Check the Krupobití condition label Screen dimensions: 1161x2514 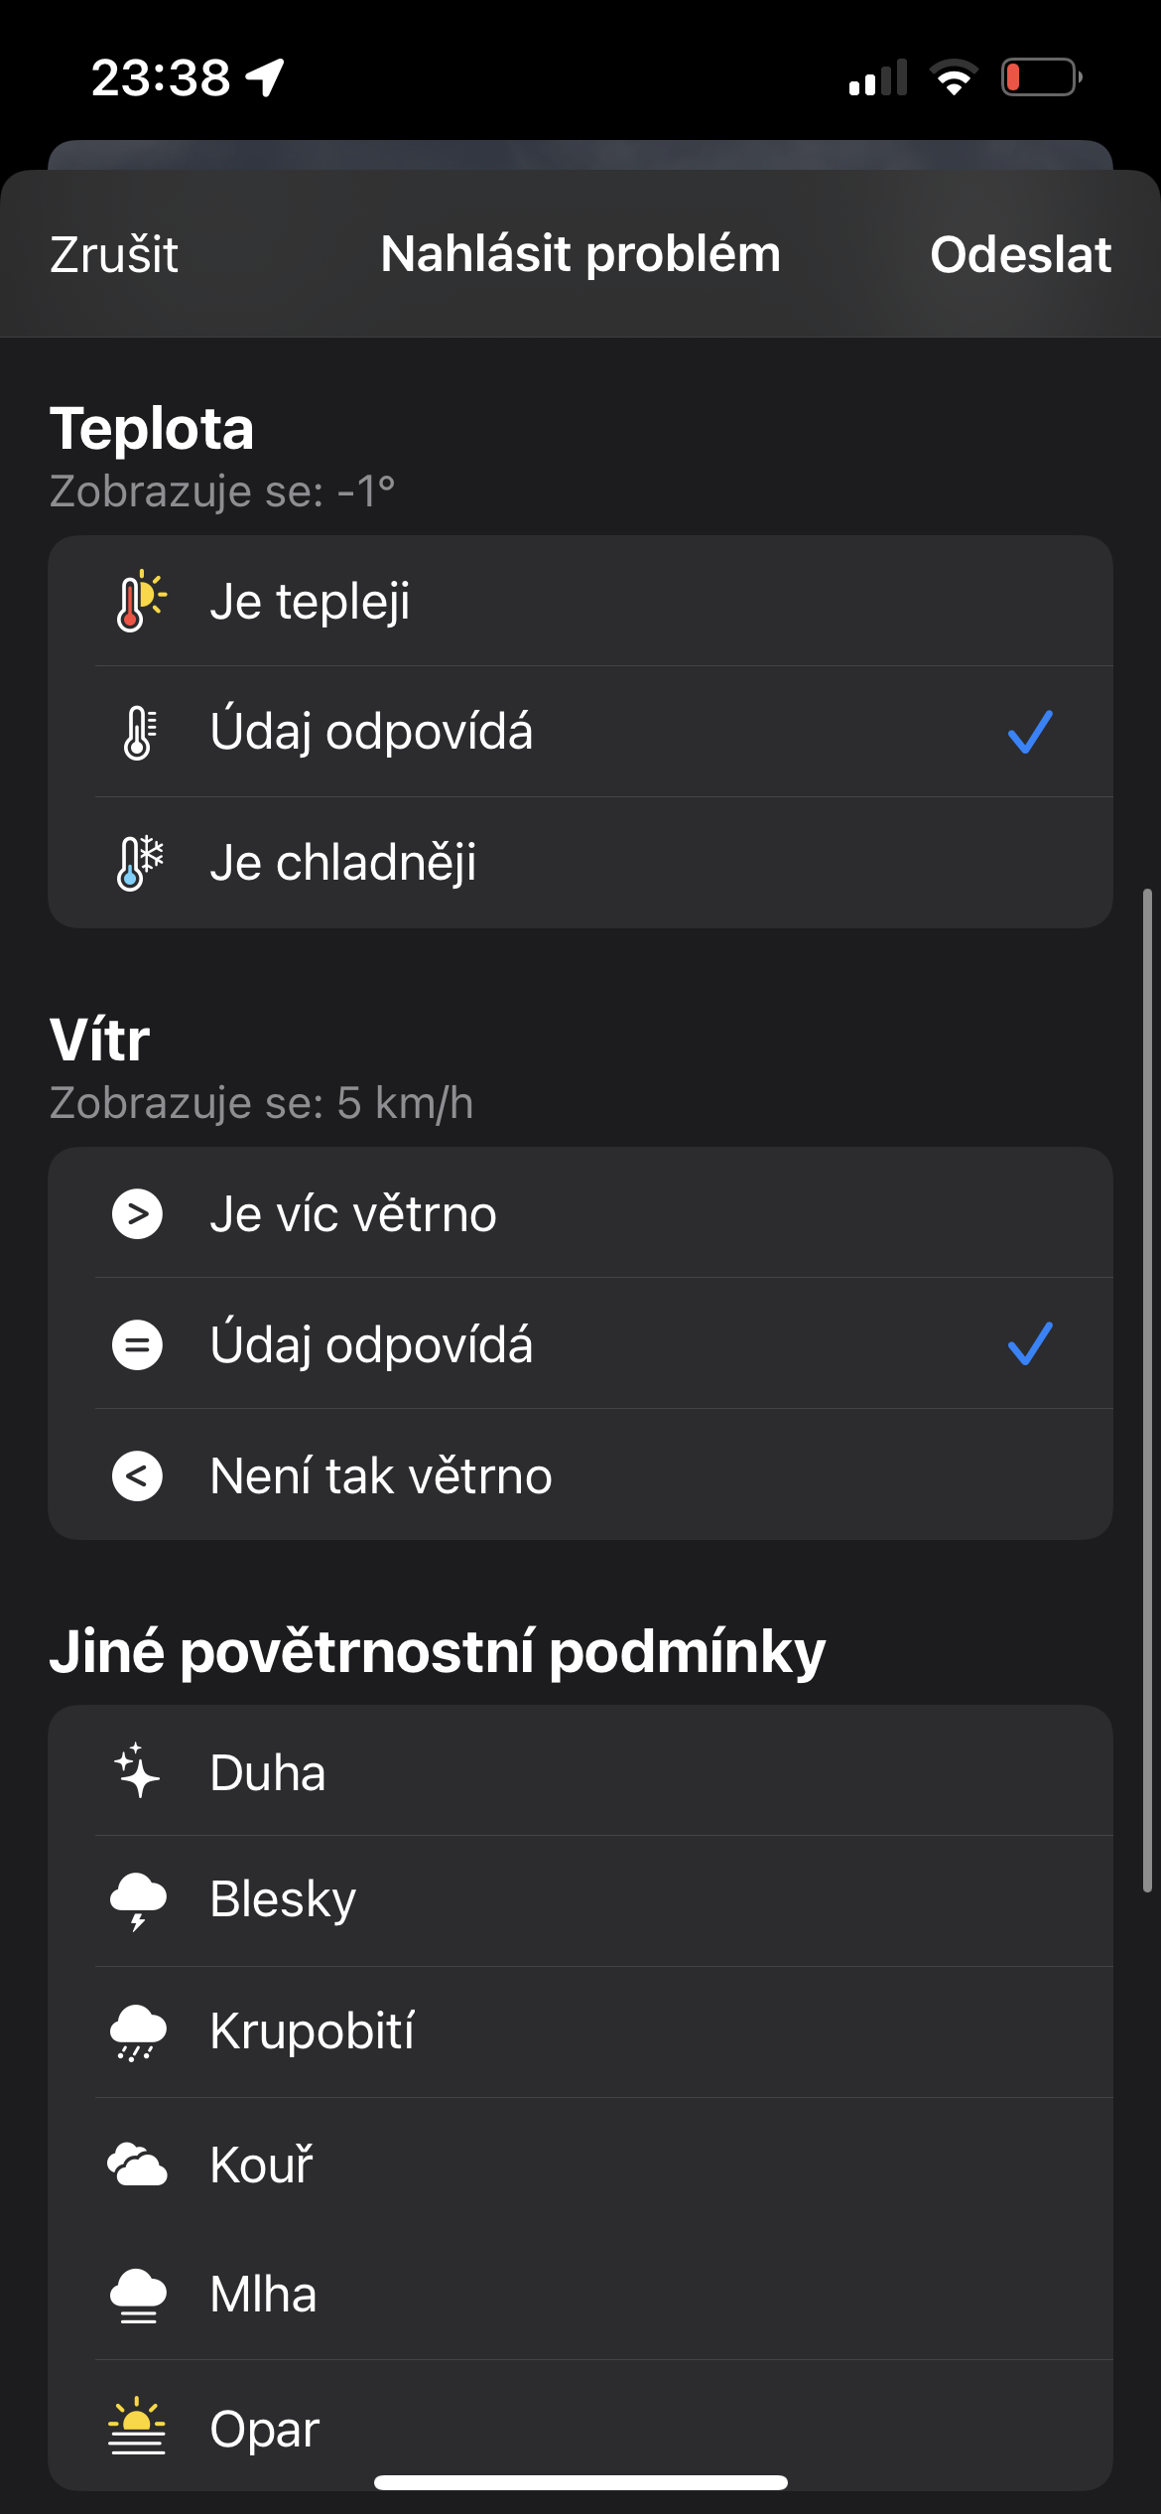pyautogui.click(x=312, y=2031)
